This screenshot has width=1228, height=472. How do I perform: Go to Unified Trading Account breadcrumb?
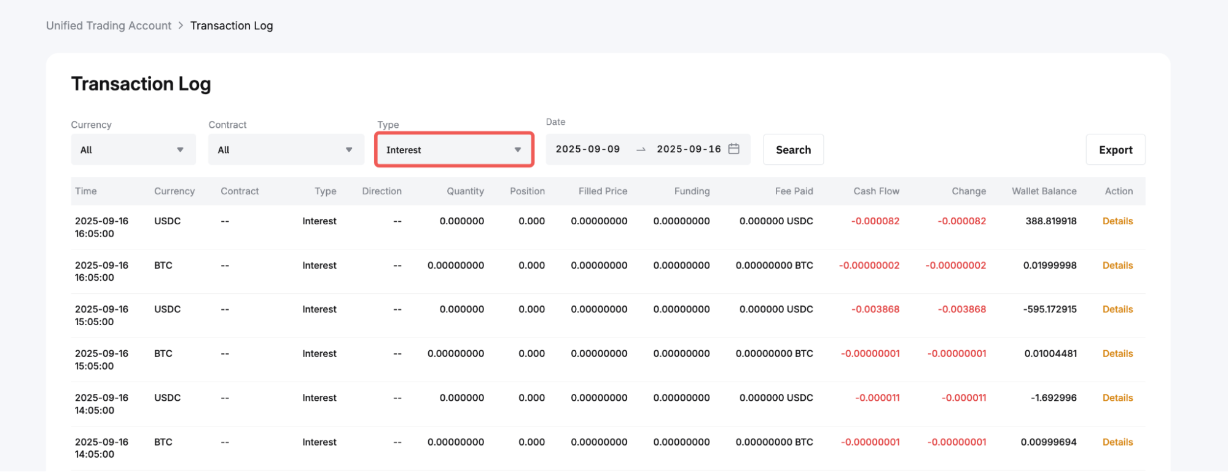pos(109,25)
